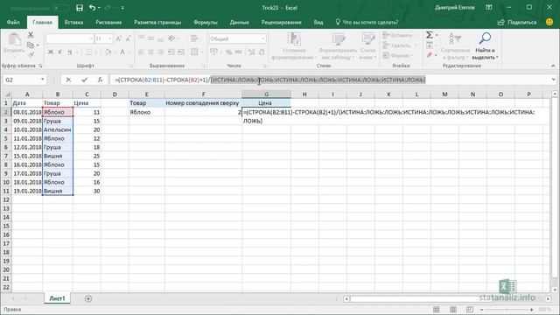Click the Page Break Preview icon
Viewport: 560px width, 315px height.
[x=470, y=309]
